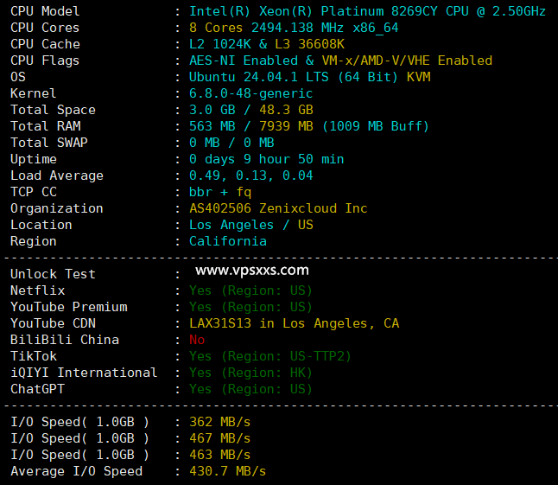This screenshot has height=485, width=558.
Task: Click the ChatGPT result 'Yes (Region: US)'
Action: [x=250, y=389]
